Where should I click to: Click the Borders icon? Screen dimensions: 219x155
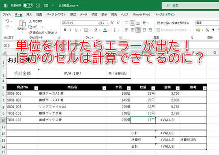(x=86, y=30)
